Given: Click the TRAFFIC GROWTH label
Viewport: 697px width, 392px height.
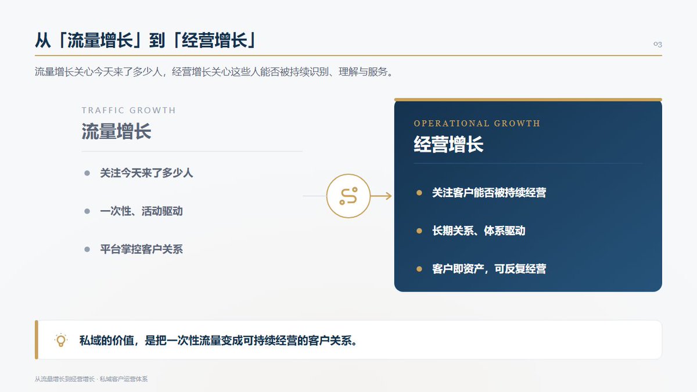Looking at the screenshot, I should pos(128,110).
